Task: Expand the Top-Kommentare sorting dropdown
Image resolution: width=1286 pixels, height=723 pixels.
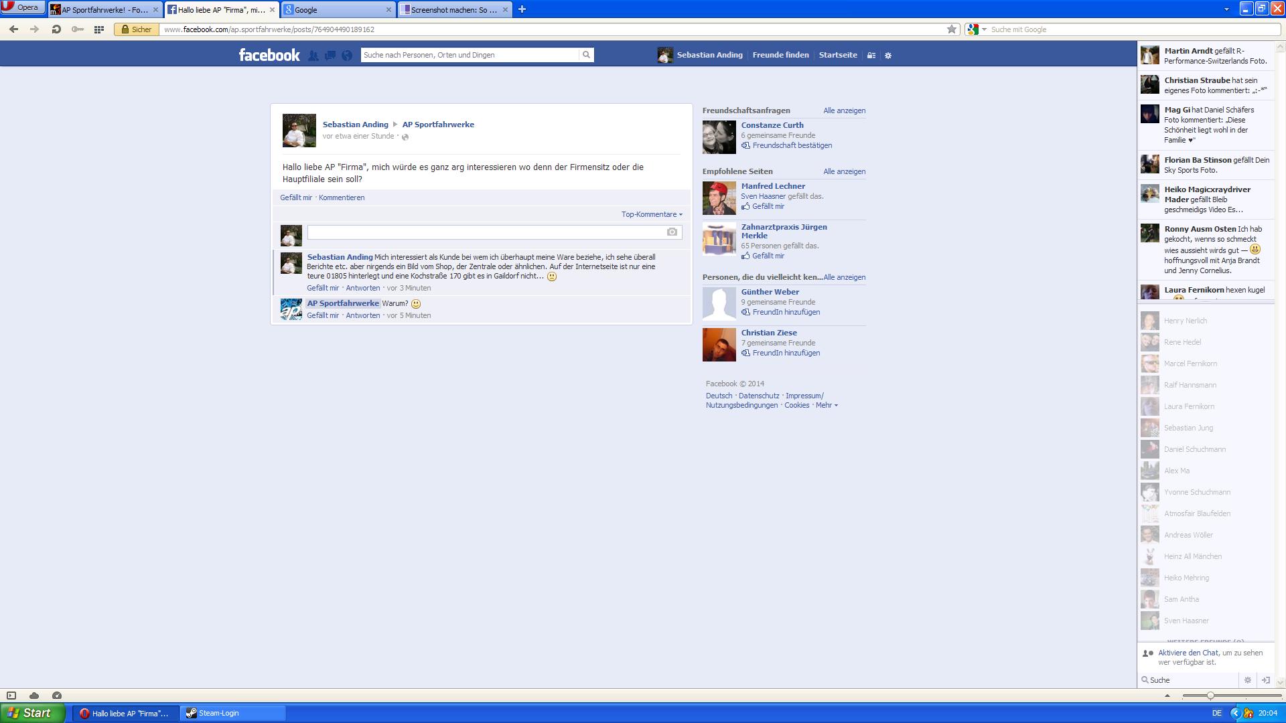Action: pos(651,214)
